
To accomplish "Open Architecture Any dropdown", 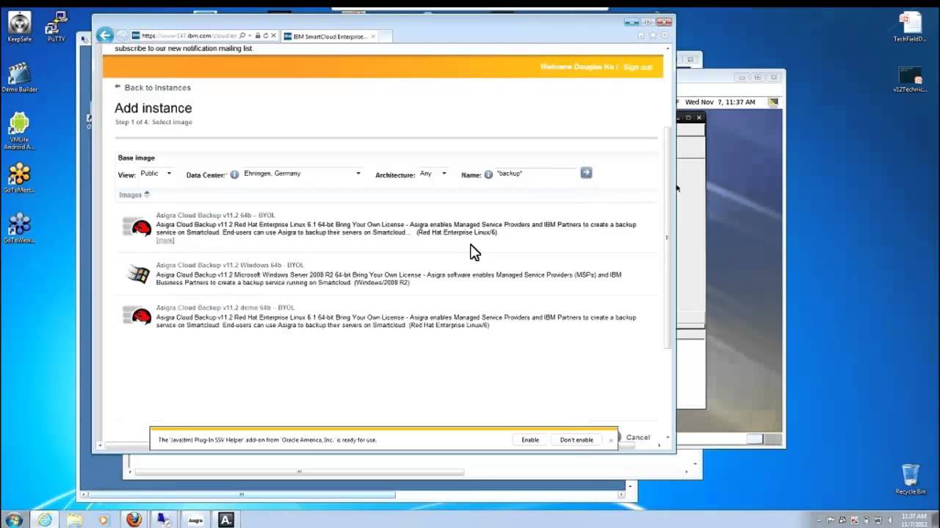I will coord(433,174).
